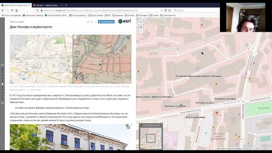This screenshot has width=272, height=153.
Task: Open a new browser tab
Action: point(66,5)
